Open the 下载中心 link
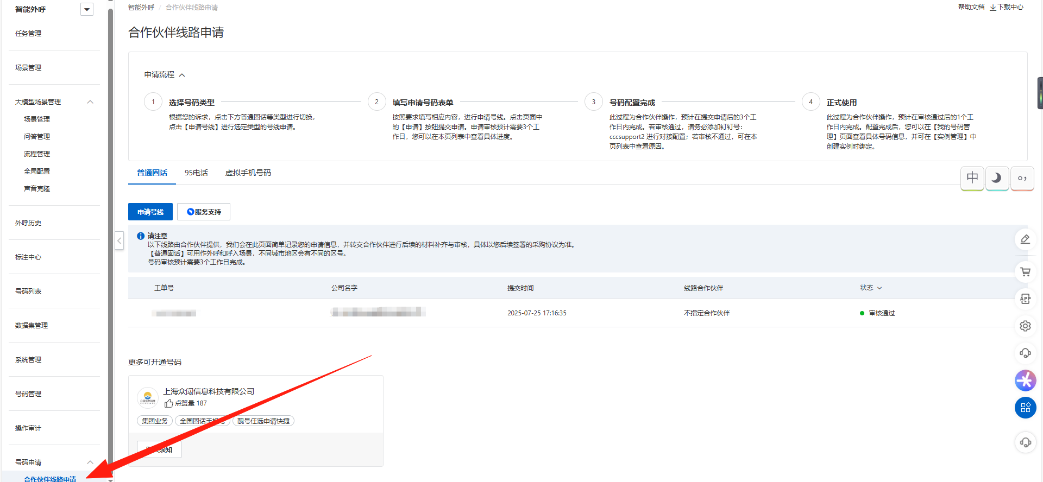Image resolution: width=1043 pixels, height=482 pixels. 1007,7
